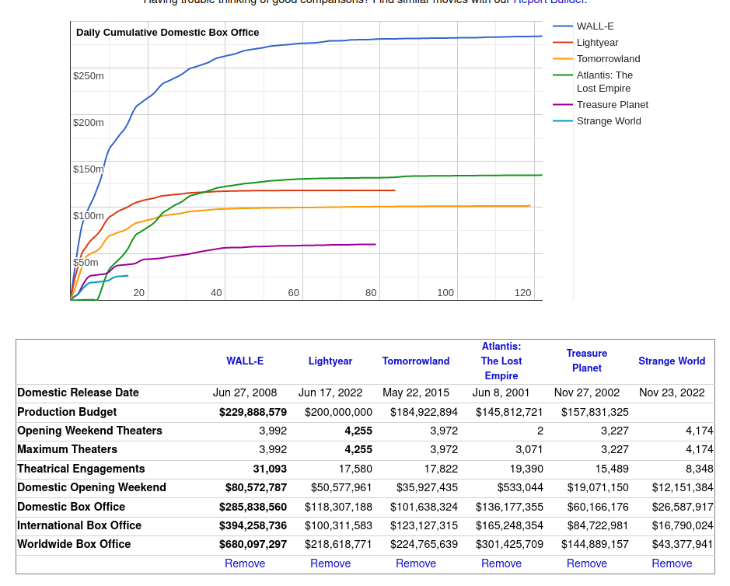Click Remove under the Treasure Planet column
730x586 pixels.
(x=587, y=563)
